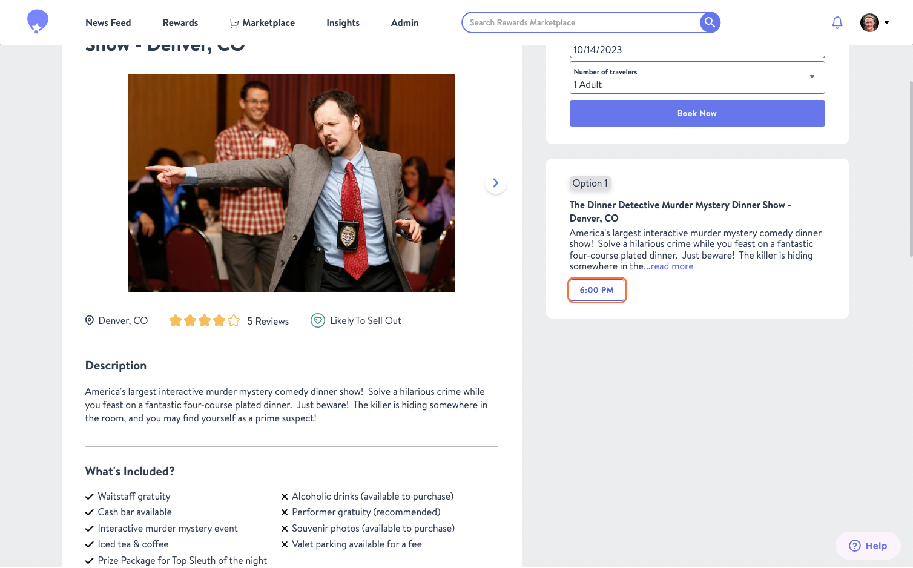Screen dimensions: 913x568
Task: Click the Option 1 label
Action: tap(590, 183)
